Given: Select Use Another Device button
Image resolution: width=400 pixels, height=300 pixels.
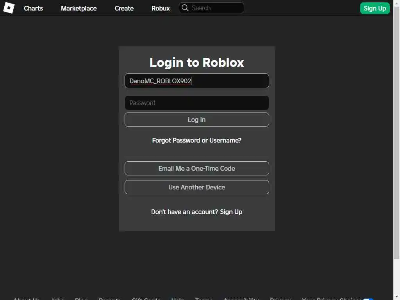Looking at the screenshot, I should click(x=197, y=187).
